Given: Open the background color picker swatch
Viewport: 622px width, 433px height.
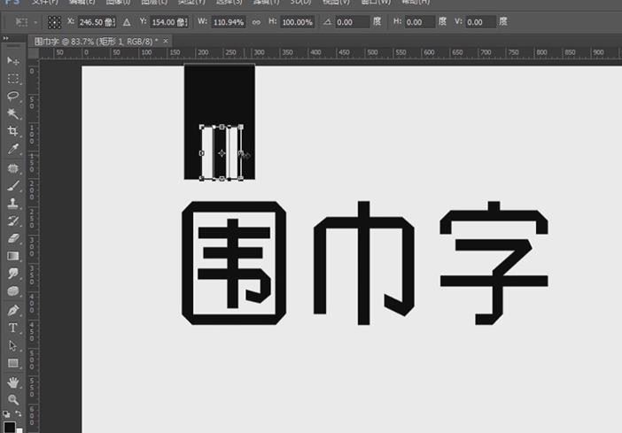Looking at the screenshot, I should pos(19,430).
